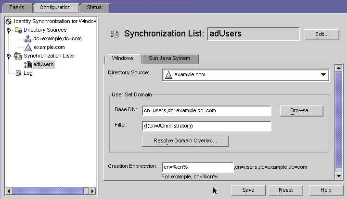The height and width of the screenshot is (199, 347).
Task: Click the adUsers list icon in tree
Action: click(x=28, y=65)
